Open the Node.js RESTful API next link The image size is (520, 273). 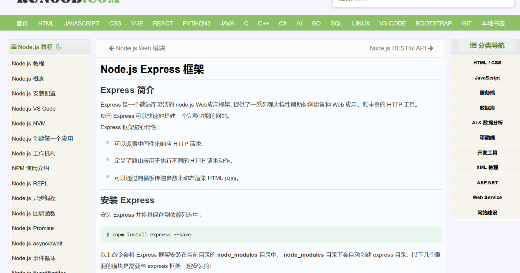[x=398, y=48]
